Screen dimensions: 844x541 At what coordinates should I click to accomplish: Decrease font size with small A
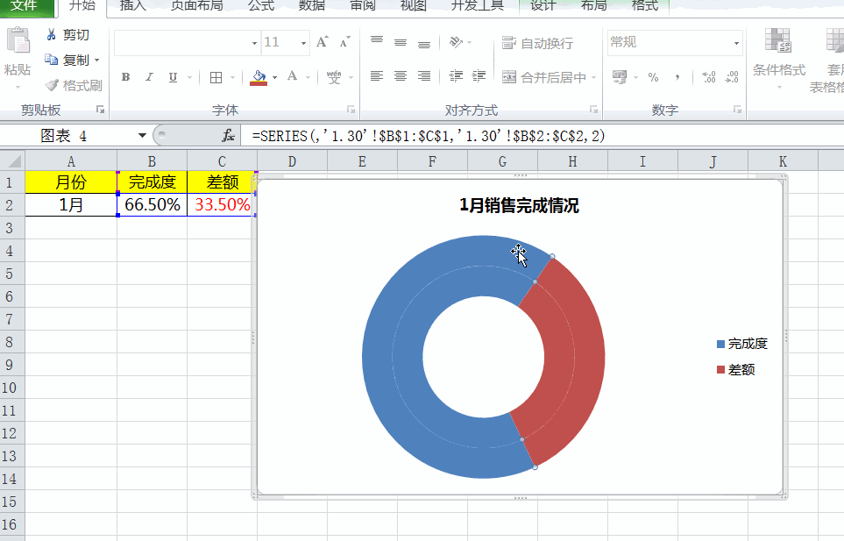pyautogui.click(x=344, y=42)
